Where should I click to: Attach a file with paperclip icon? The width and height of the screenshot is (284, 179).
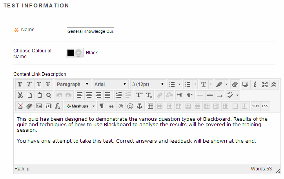tap(29, 106)
